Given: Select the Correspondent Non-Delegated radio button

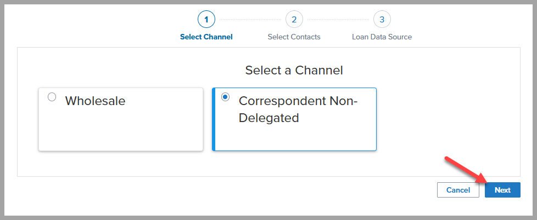Looking at the screenshot, I should click(225, 97).
